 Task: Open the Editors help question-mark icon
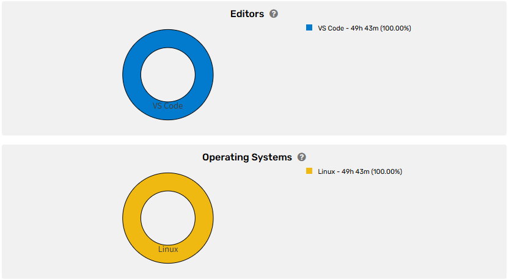pyautogui.click(x=274, y=14)
